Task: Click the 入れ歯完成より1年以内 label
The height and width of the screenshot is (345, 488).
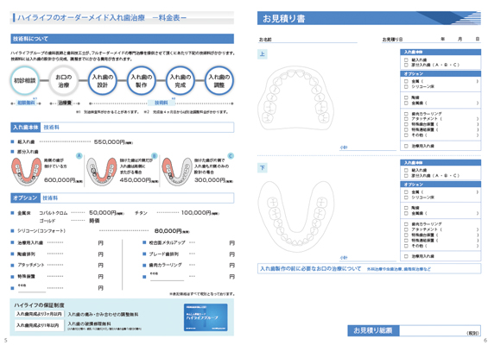Action: [x=39, y=325]
